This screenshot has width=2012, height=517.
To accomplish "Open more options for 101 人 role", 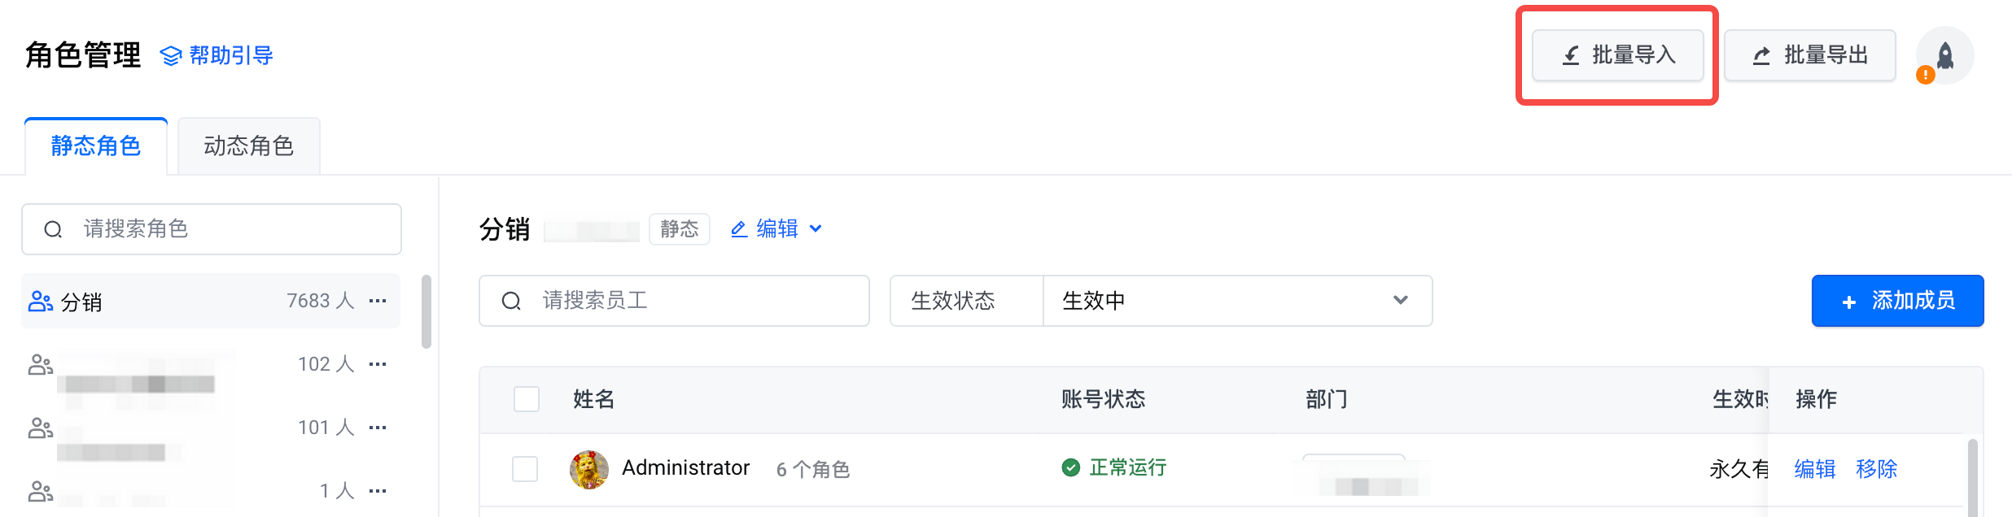I will coord(378,428).
